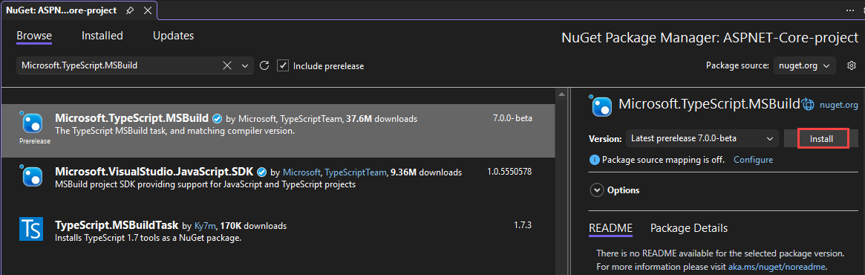865x275 pixels.
Task: Install the selected package
Action: point(821,139)
